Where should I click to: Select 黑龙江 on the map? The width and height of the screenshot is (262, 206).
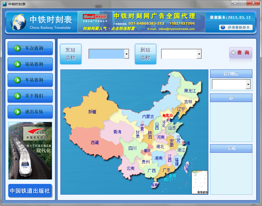click(x=190, y=91)
